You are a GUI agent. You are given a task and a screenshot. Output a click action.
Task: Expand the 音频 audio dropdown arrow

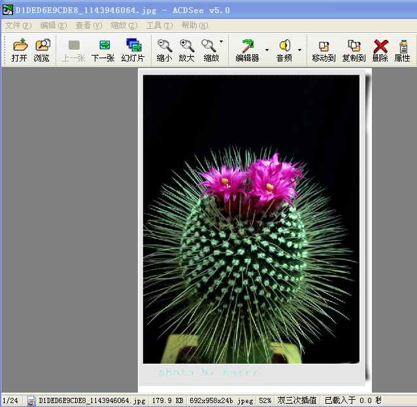tap(300, 50)
